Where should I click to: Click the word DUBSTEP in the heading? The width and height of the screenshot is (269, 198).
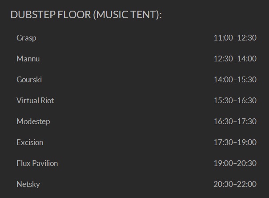33,15
